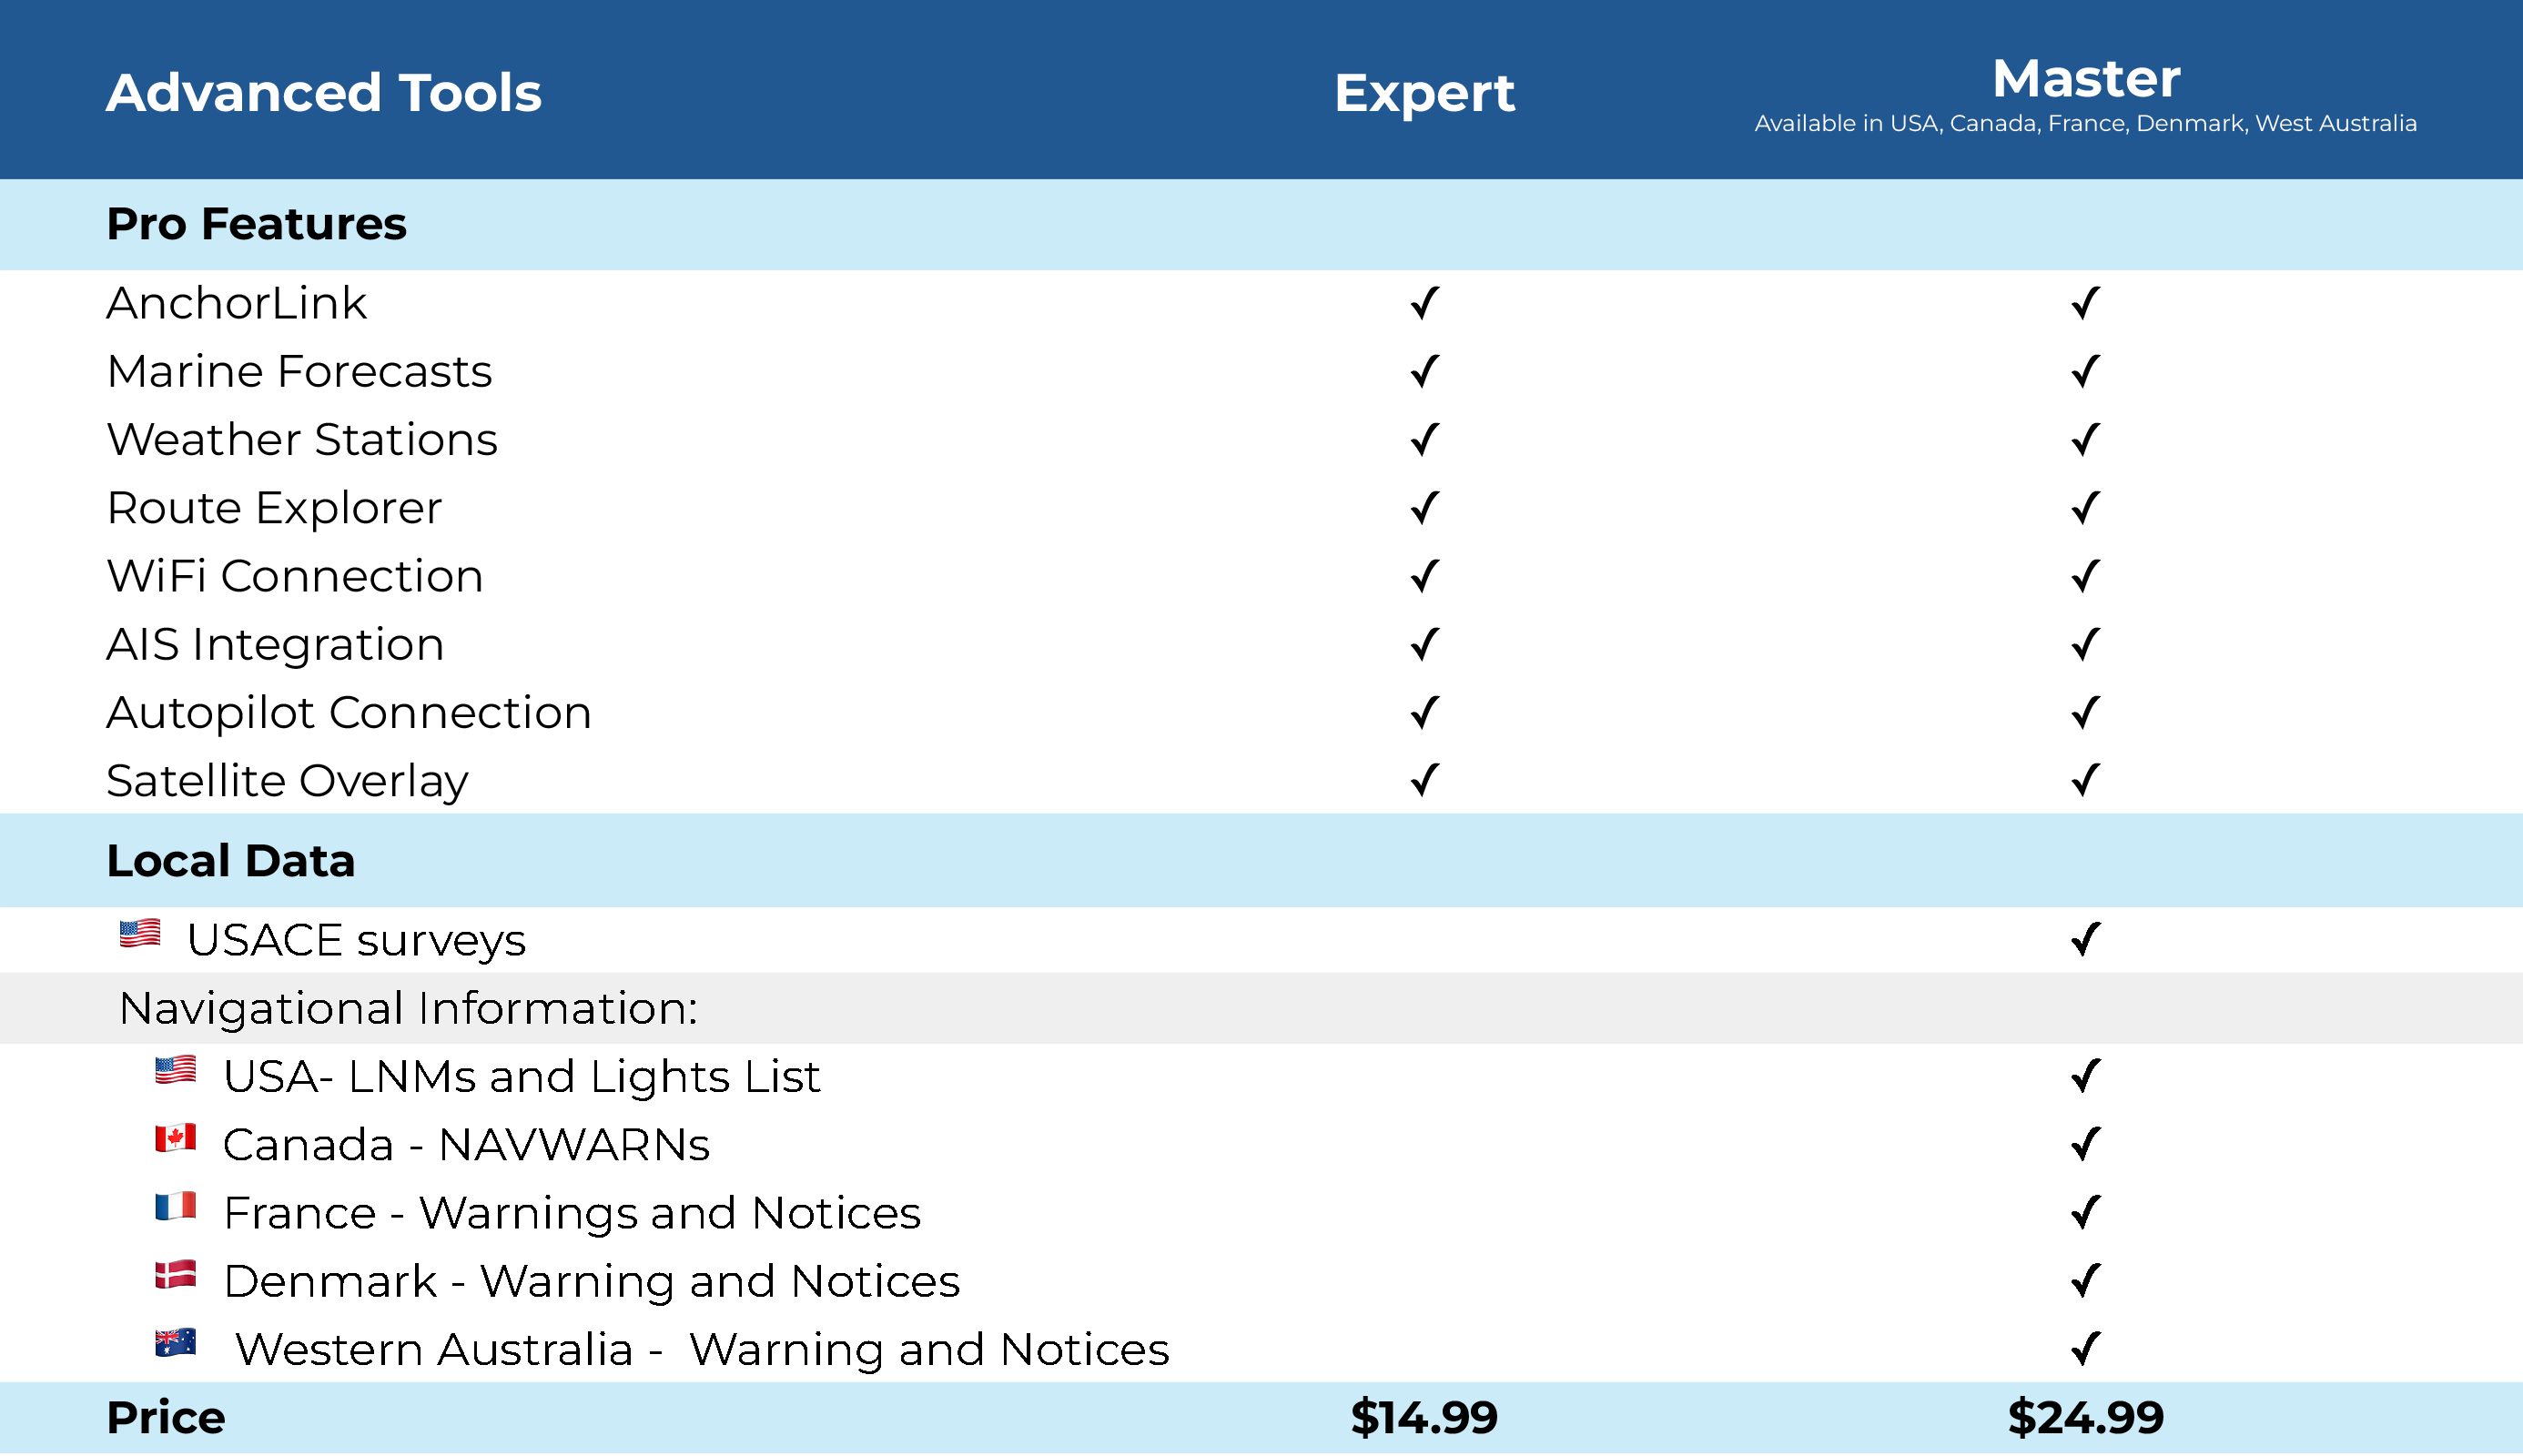Click the Navigational Information subheading
The width and height of the screenshot is (2523, 1456).
pos(408,1008)
